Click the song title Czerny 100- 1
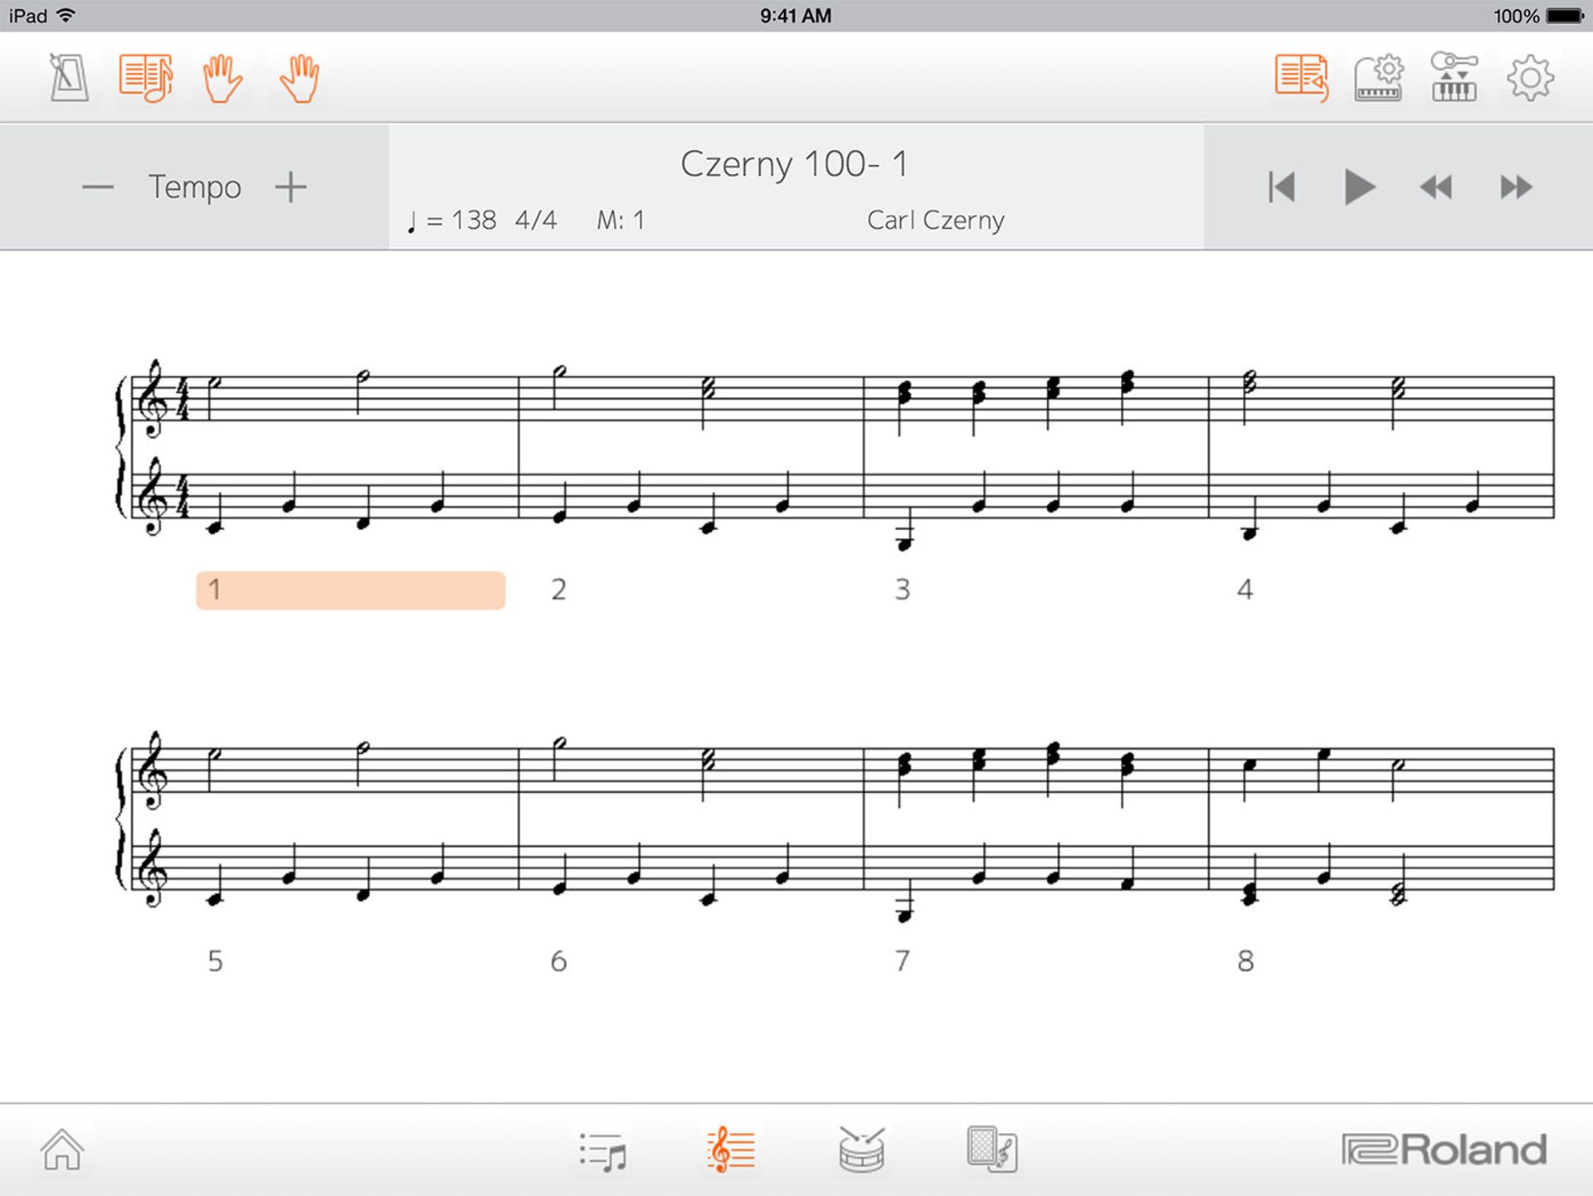 (x=795, y=164)
